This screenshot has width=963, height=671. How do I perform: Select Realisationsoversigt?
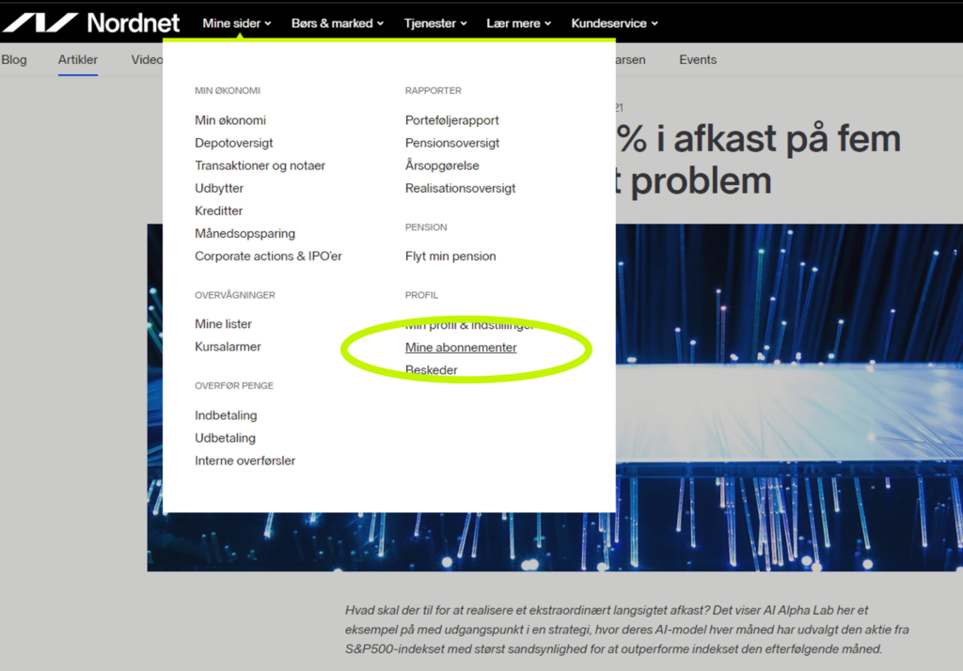pos(460,189)
